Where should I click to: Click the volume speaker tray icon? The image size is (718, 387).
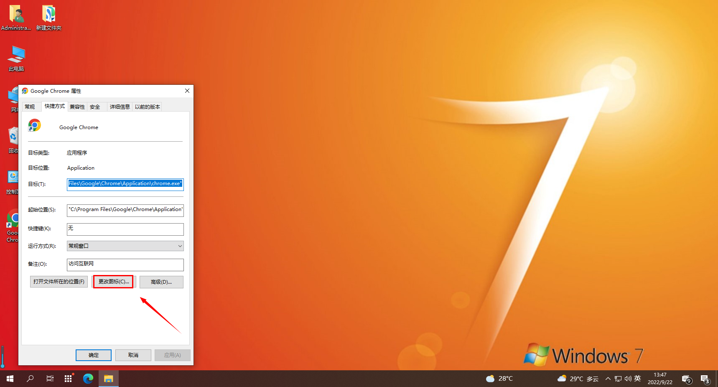628,379
